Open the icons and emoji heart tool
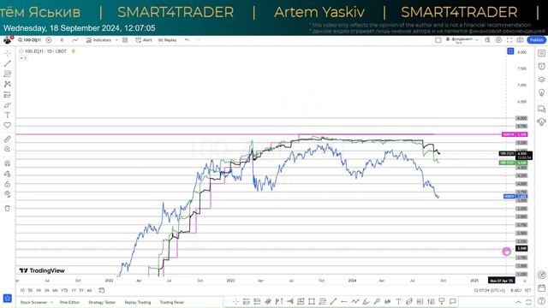The width and height of the screenshot is (548, 308). [x=8, y=126]
